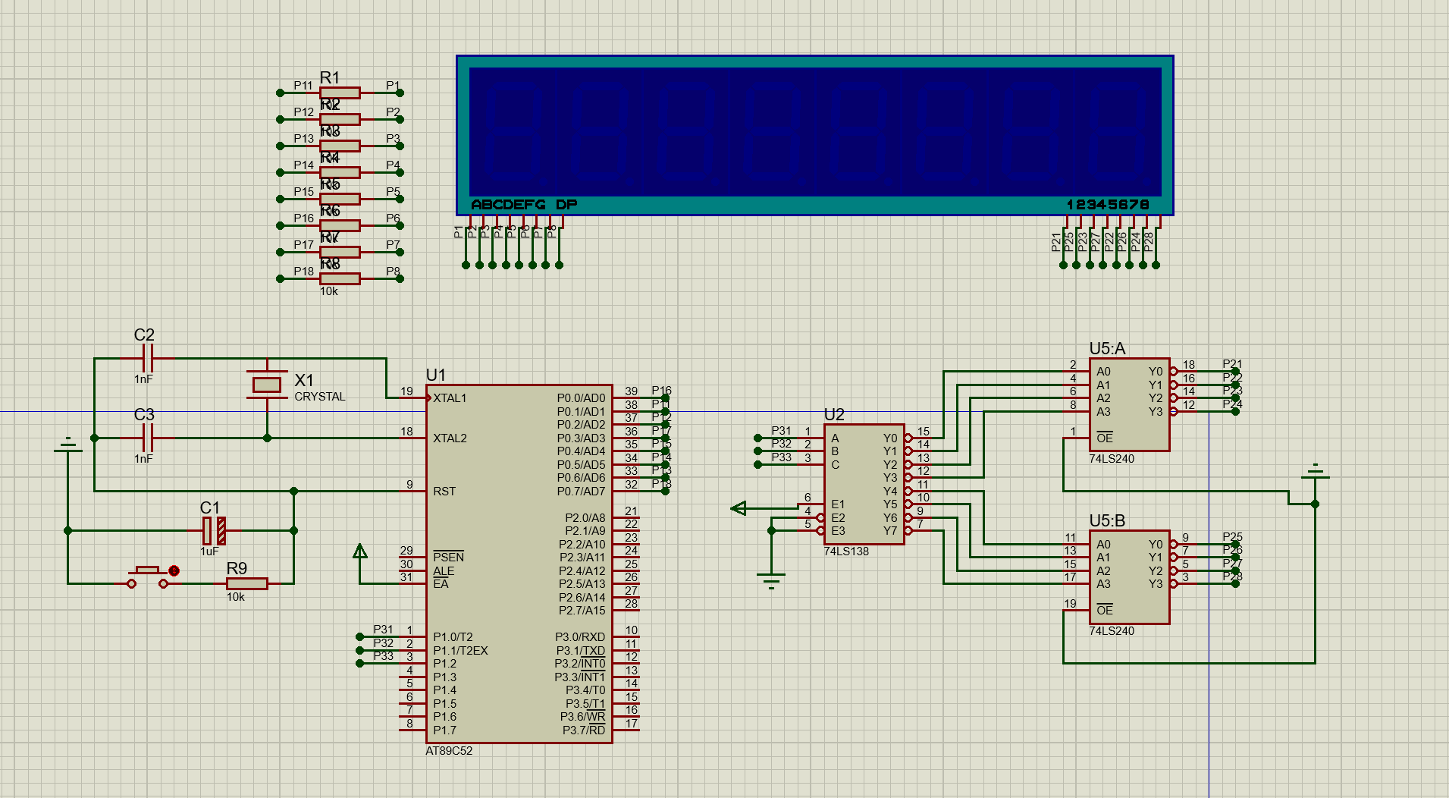Click the ground symbol below the 74LS138
Screen dimensions: 1449x798
pos(771,581)
